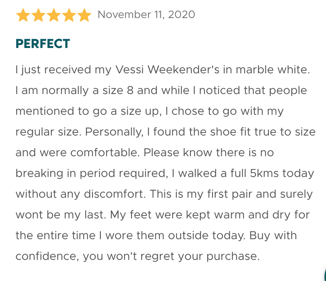Image resolution: width=326 pixels, height=281 pixels.
Task: Click the second gold rating star
Action: coord(38,16)
